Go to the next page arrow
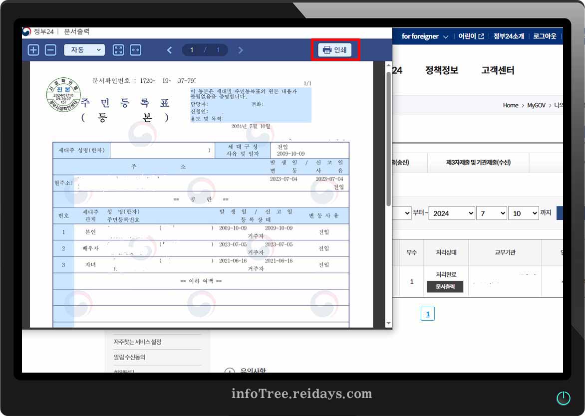The height and width of the screenshot is (416, 585). pyautogui.click(x=241, y=50)
